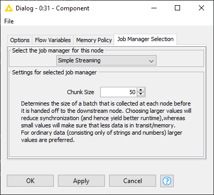214x195 pixels.
Task: Confirm settings with the OK button
Action: (x=30, y=181)
